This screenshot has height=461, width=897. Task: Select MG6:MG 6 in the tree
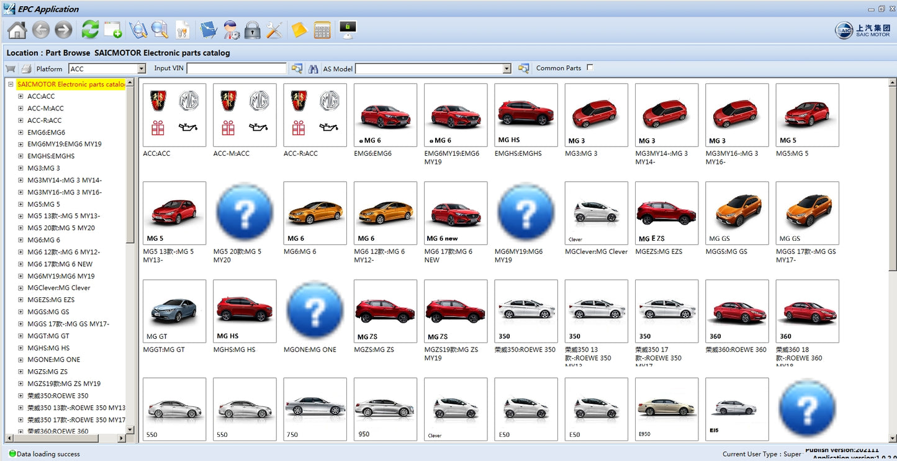pos(43,240)
